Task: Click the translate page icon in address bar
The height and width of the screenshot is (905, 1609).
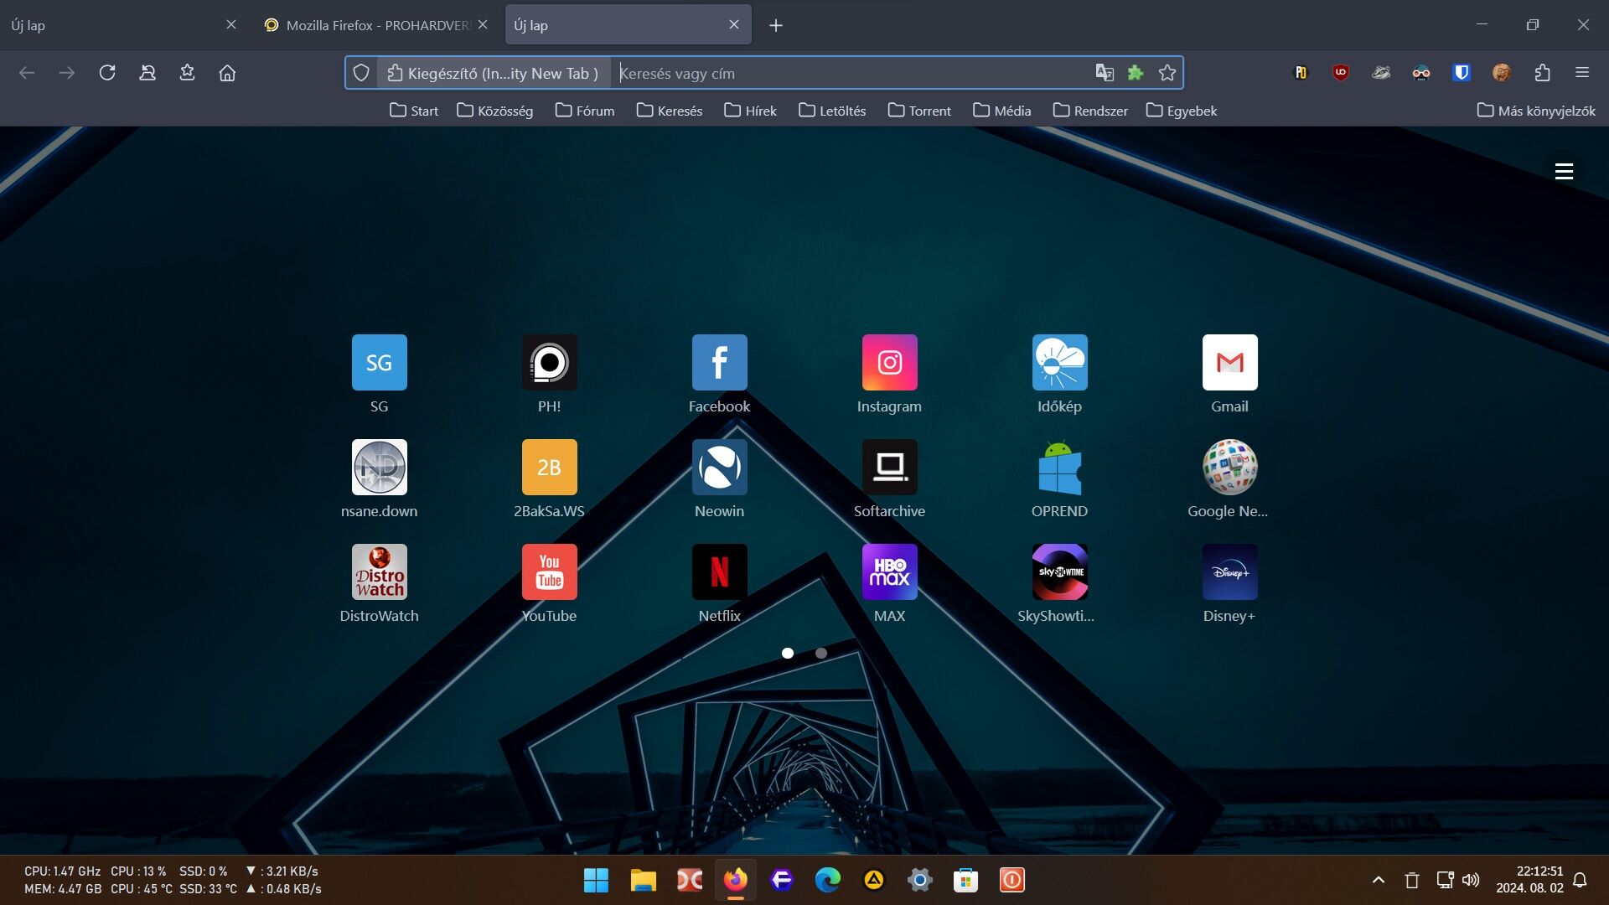Action: click(1105, 73)
